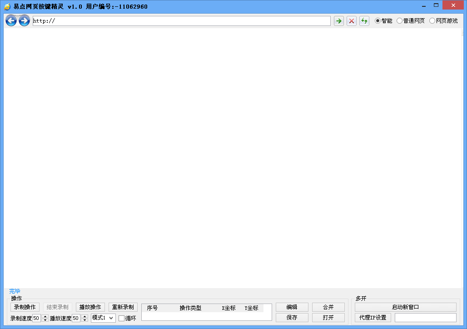This screenshot has width=467, height=329.
Task: Click the 序号 column header
Action: click(x=152, y=308)
